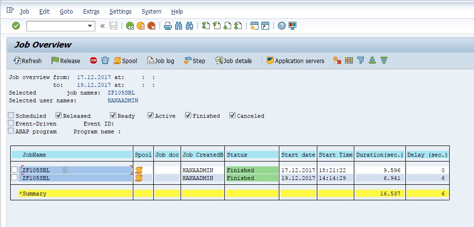Click the red Stop job icon

93,61
